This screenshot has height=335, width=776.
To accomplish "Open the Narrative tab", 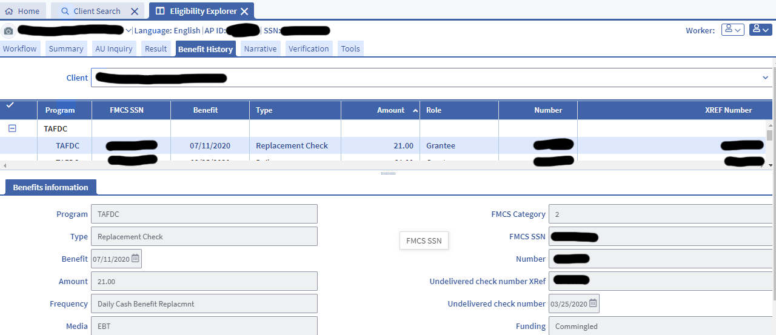I will (260, 48).
